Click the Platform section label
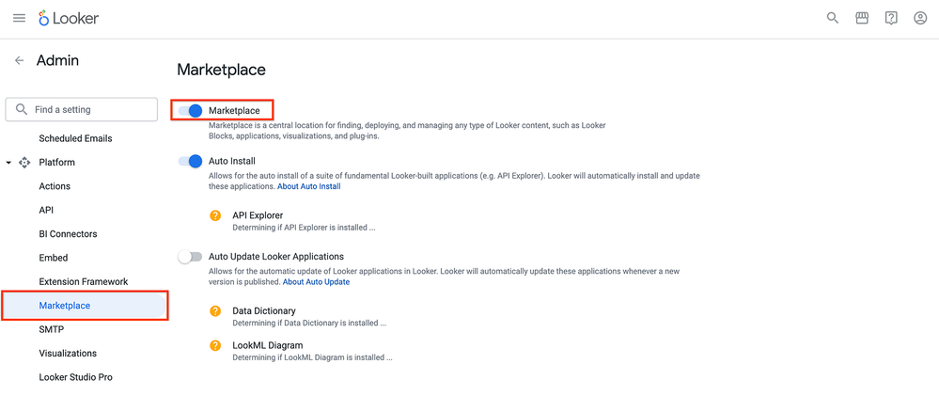Image resolution: width=939 pixels, height=396 pixels. click(57, 163)
